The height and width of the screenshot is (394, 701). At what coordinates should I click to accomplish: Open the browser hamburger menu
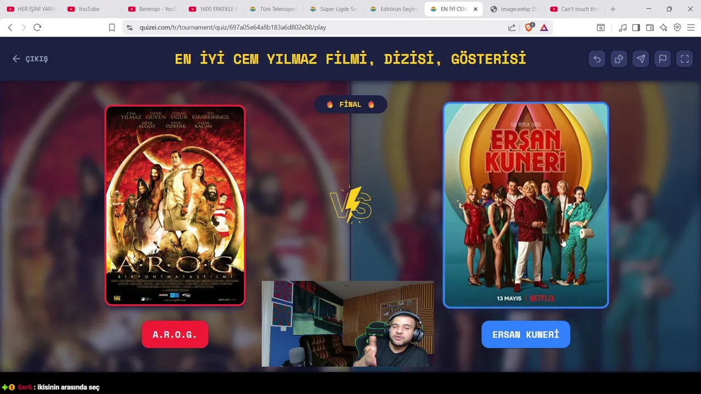(x=691, y=27)
